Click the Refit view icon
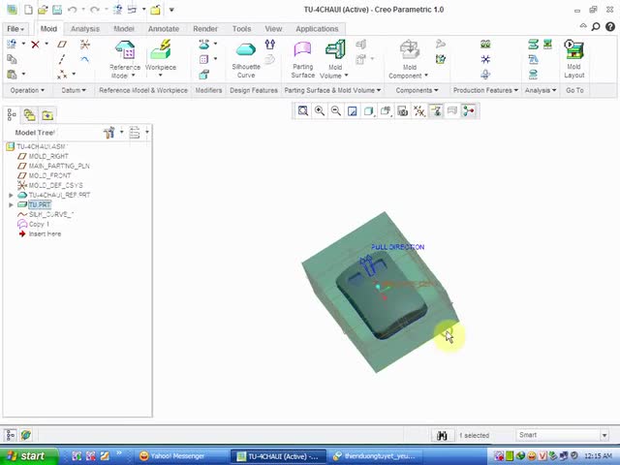Viewport: 620px width, 465px height. [x=303, y=111]
